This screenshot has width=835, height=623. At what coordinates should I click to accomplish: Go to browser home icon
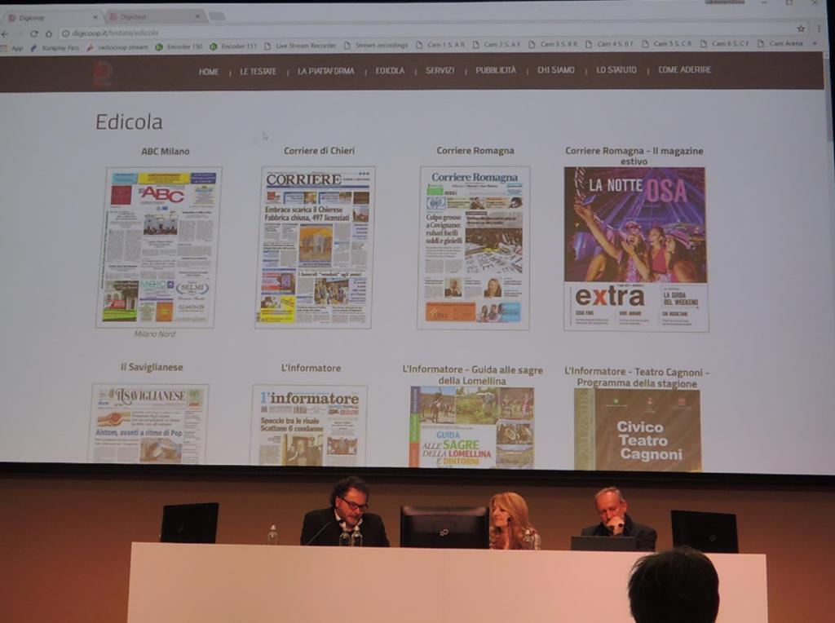[48, 33]
